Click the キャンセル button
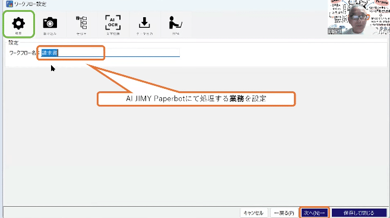 pyautogui.click(x=253, y=213)
